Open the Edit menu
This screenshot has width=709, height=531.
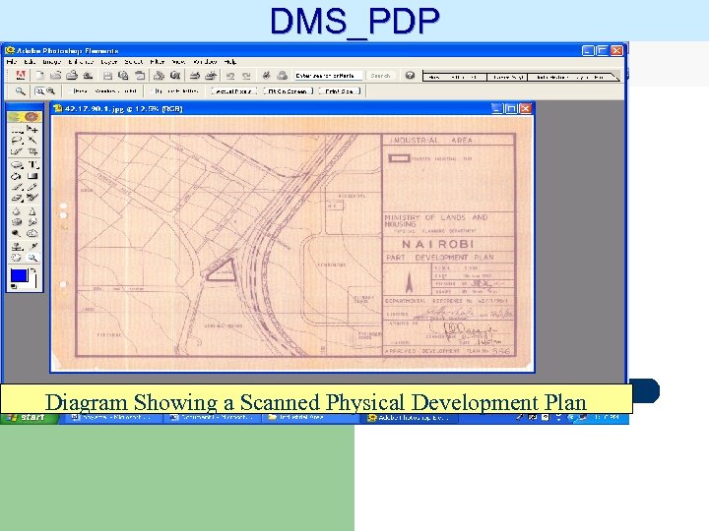tap(30, 62)
